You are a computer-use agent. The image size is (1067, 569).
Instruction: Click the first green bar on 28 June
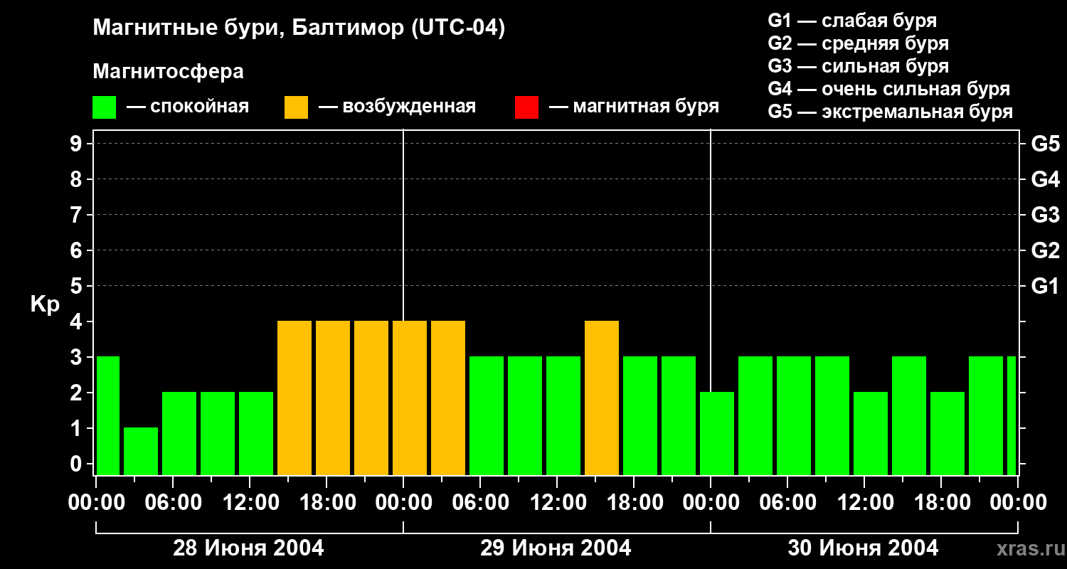click(x=108, y=416)
